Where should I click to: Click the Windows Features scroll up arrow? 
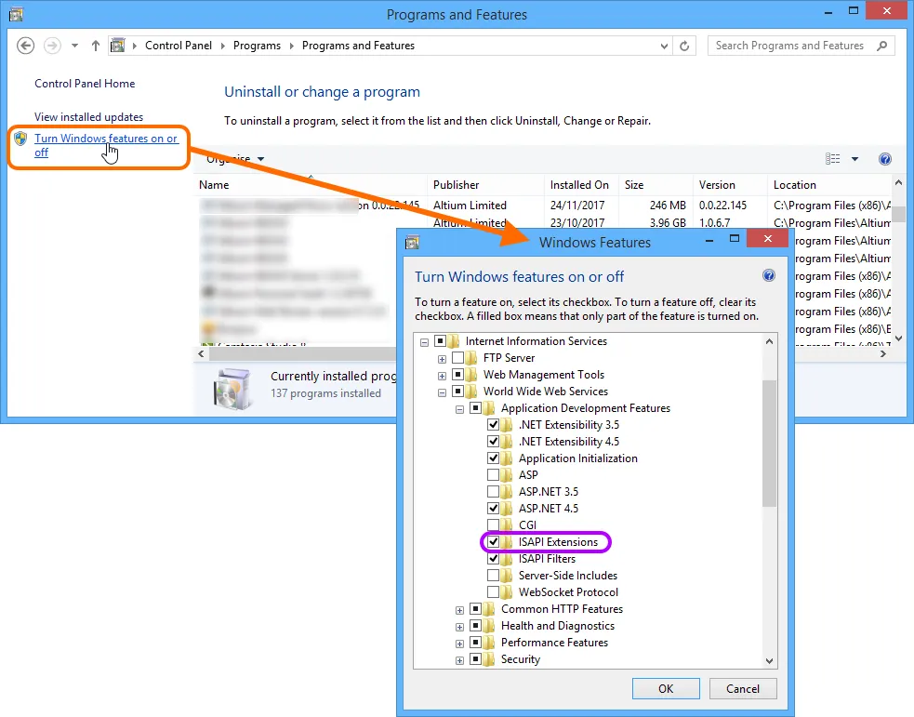coord(769,341)
